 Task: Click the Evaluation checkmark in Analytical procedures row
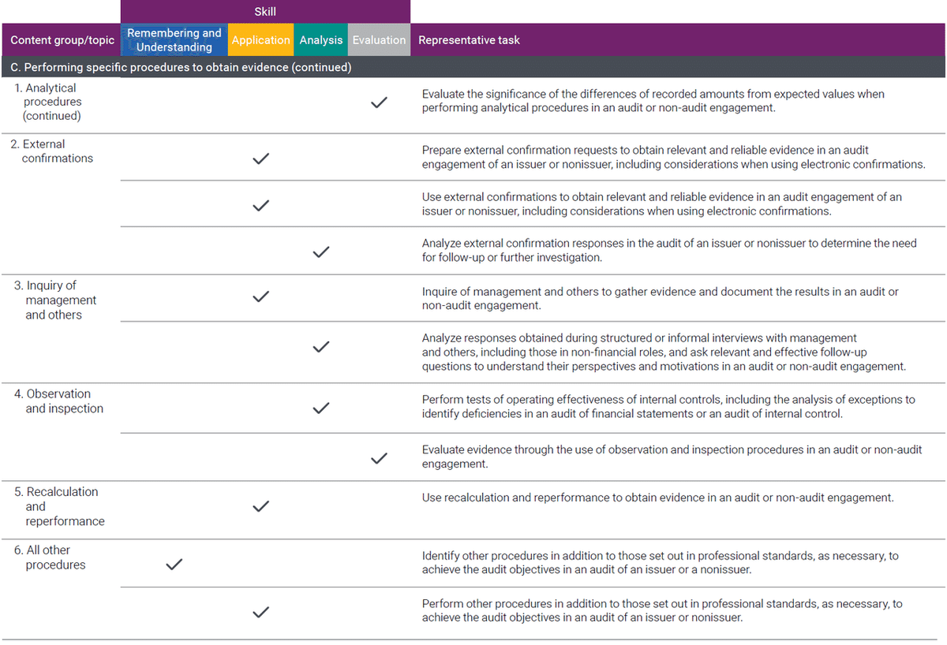coord(379,103)
